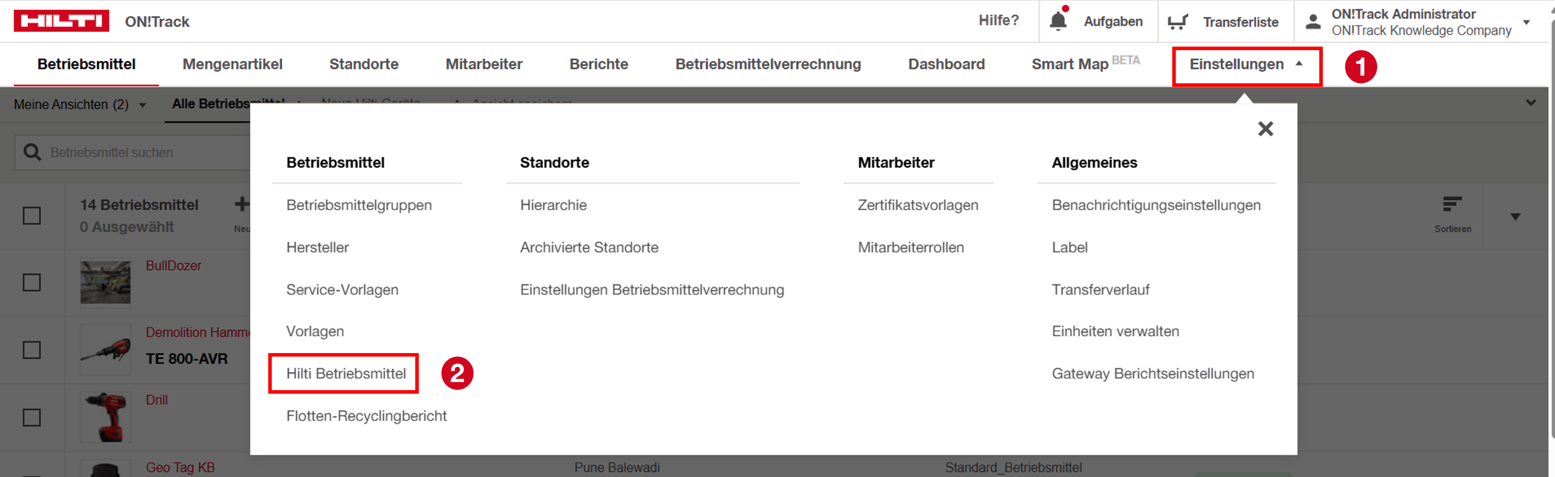Open Aufgaben tasks
This screenshot has width=1555, height=477.
[x=1113, y=22]
